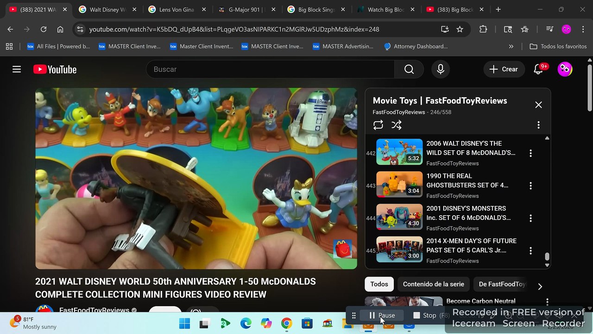The image size is (593, 334).
Task: Click the Crear button
Action: [x=504, y=69]
